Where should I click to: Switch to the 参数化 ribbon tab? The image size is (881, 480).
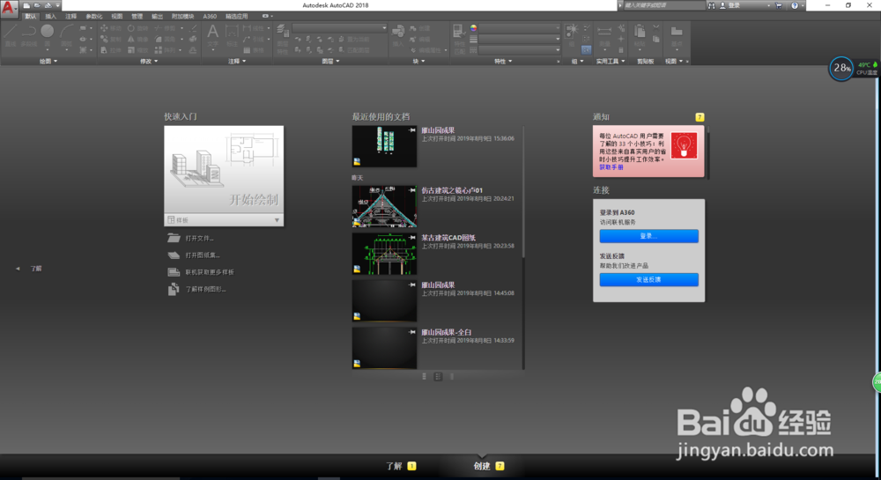click(94, 16)
